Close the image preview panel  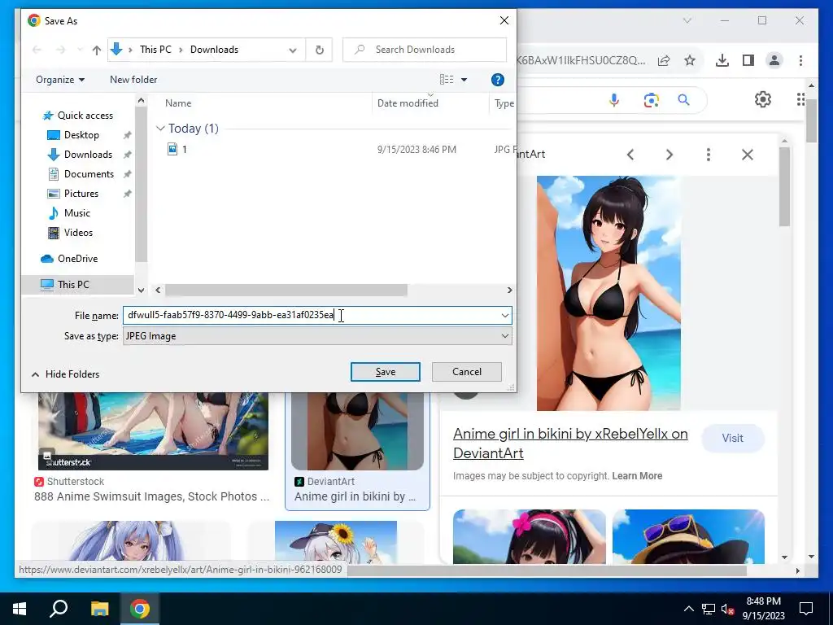(x=748, y=155)
